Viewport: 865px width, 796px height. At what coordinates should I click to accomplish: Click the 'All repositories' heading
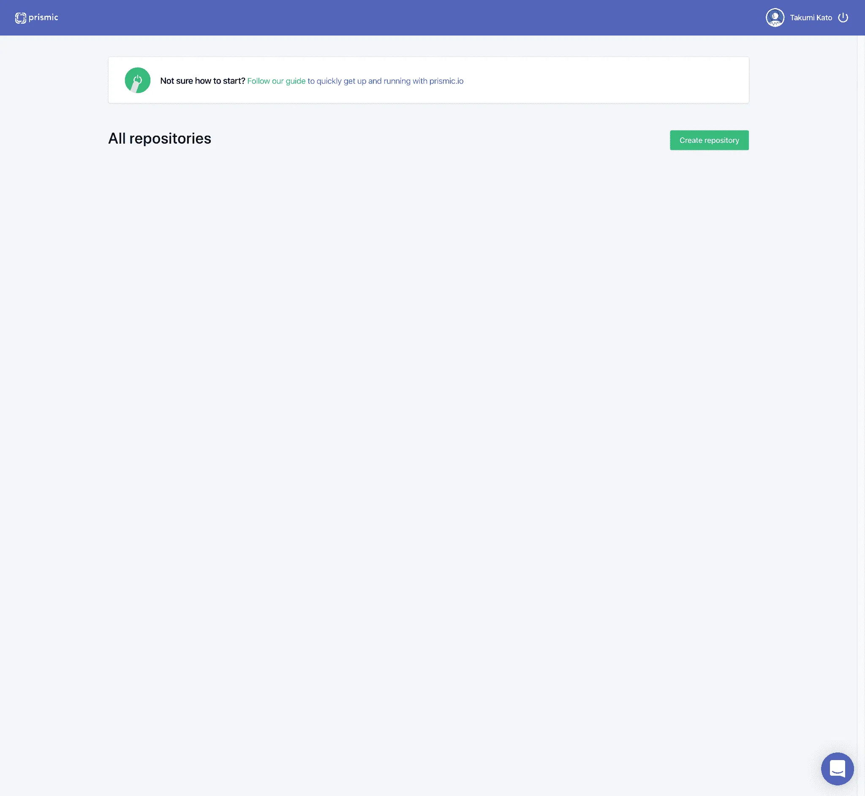point(159,139)
